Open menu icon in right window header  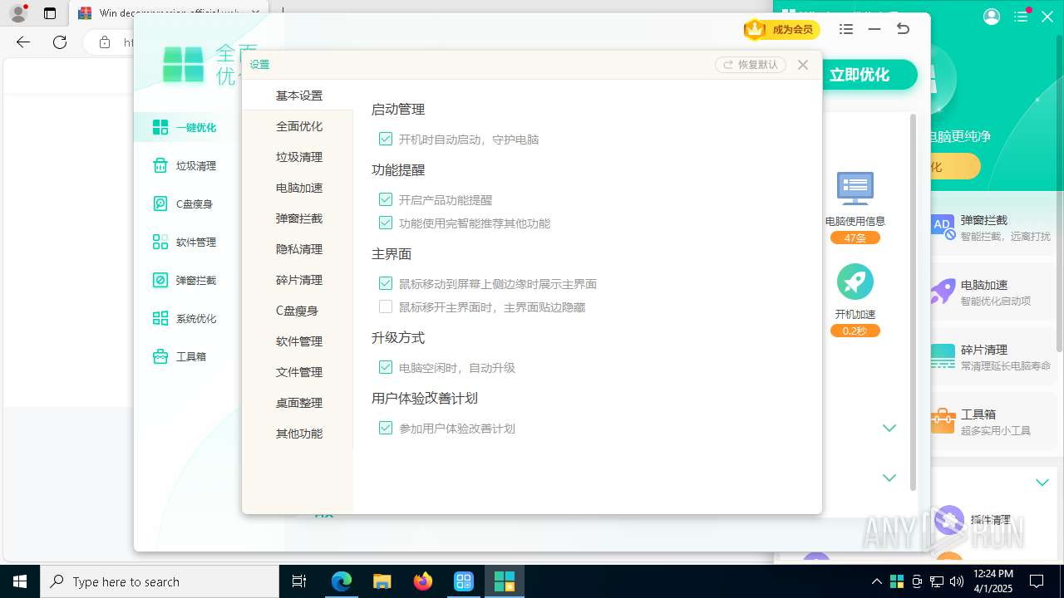pyautogui.click(x=1021, y=17)
